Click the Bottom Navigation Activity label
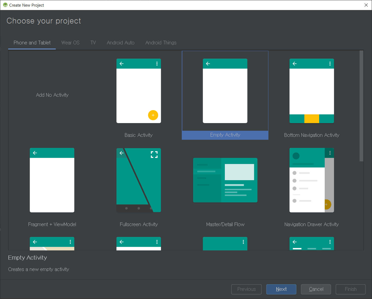 [312, 135]
